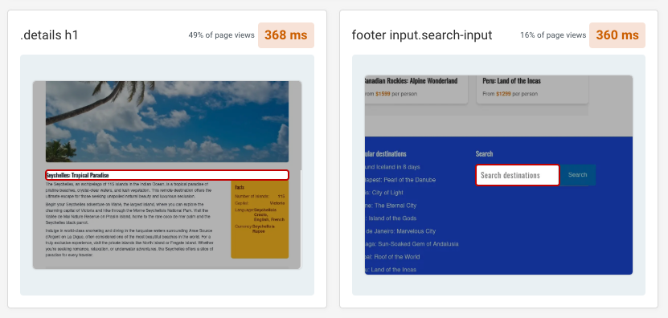Open the 'Iceland in 8 days' footer link

click(x=392, y=167)
